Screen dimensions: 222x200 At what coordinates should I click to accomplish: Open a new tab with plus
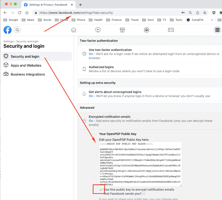pyautogui.click(x=80, y=5)
